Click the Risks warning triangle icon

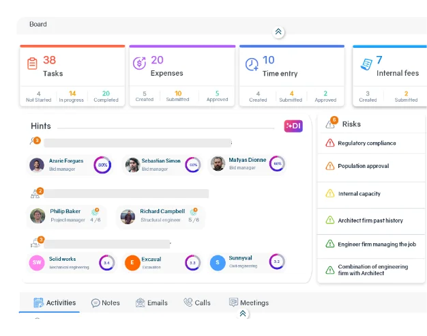(331, 124)
